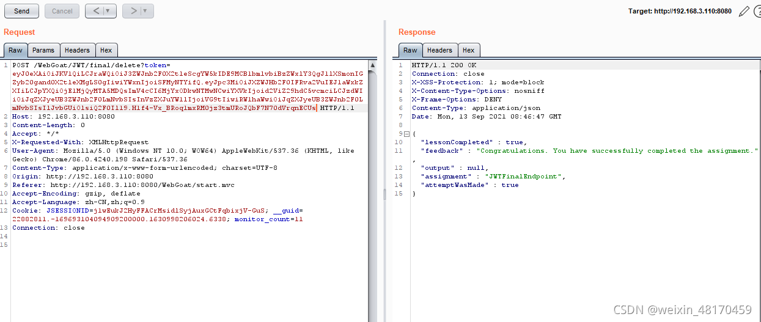This screenshot has width=761, height=322.
Task: Edit target with the pencil icon
Action: coord(743,11)
